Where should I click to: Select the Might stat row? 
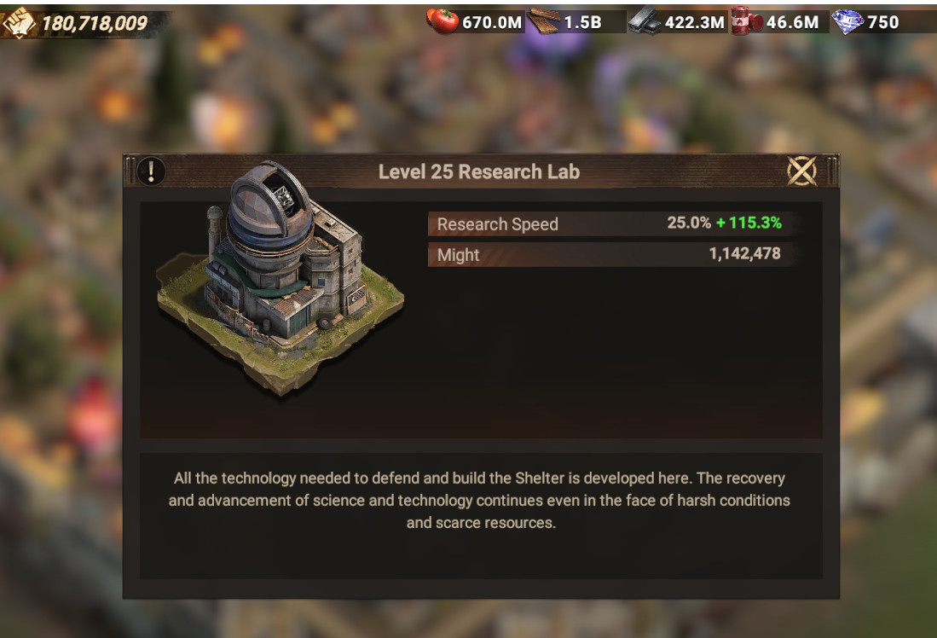[611, 254]
